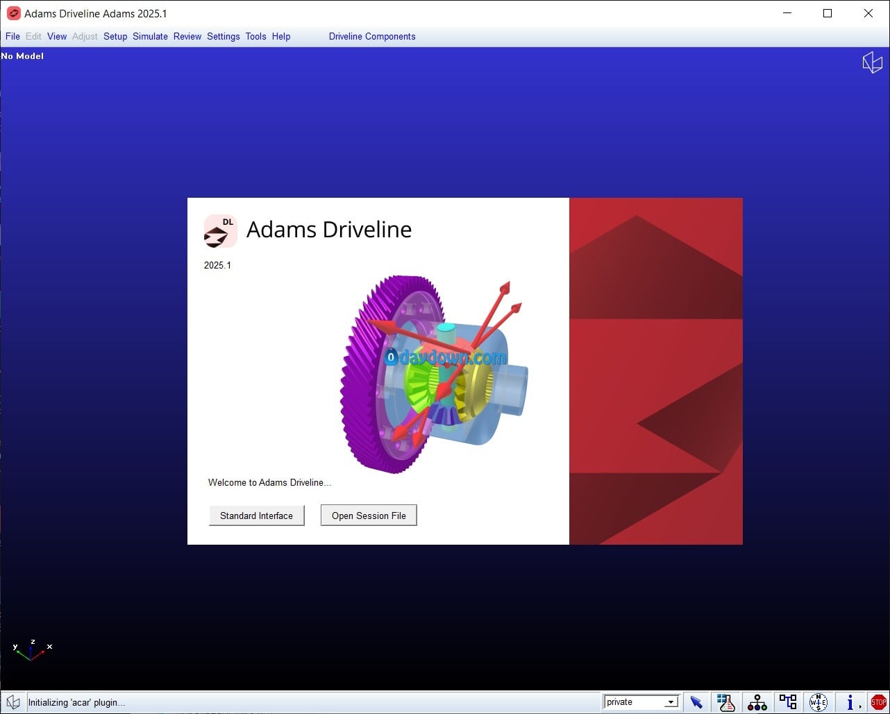This screenshot has height=714, width=890.
Task: Open the flask design study icon
Action: pos(726,702)
